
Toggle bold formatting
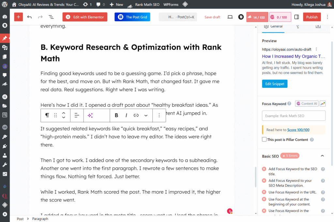(116, 115)
